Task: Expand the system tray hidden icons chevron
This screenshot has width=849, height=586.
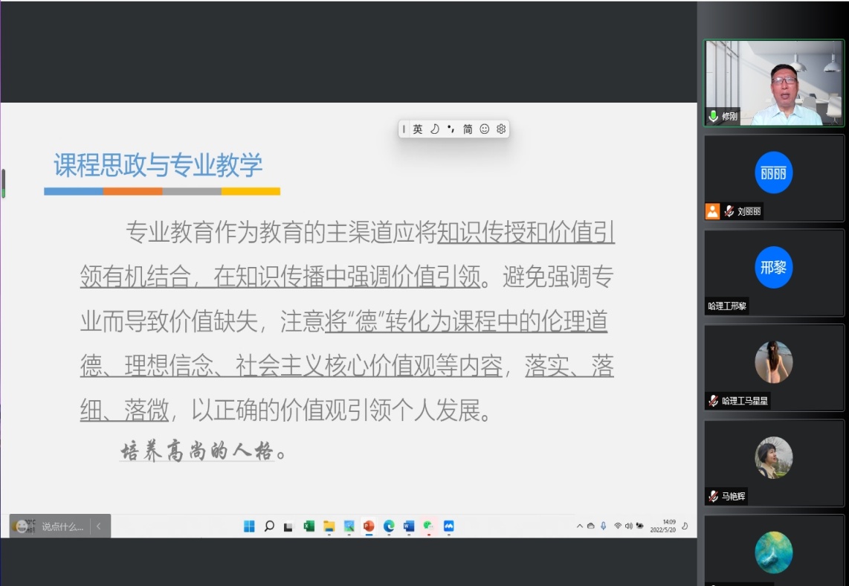Action: tap(580, 527)
